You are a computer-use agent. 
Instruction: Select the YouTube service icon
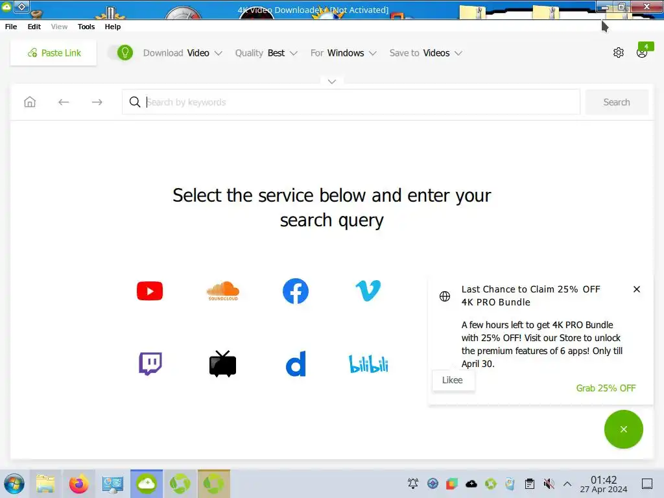pyautogui.click(x=150, y=291)
